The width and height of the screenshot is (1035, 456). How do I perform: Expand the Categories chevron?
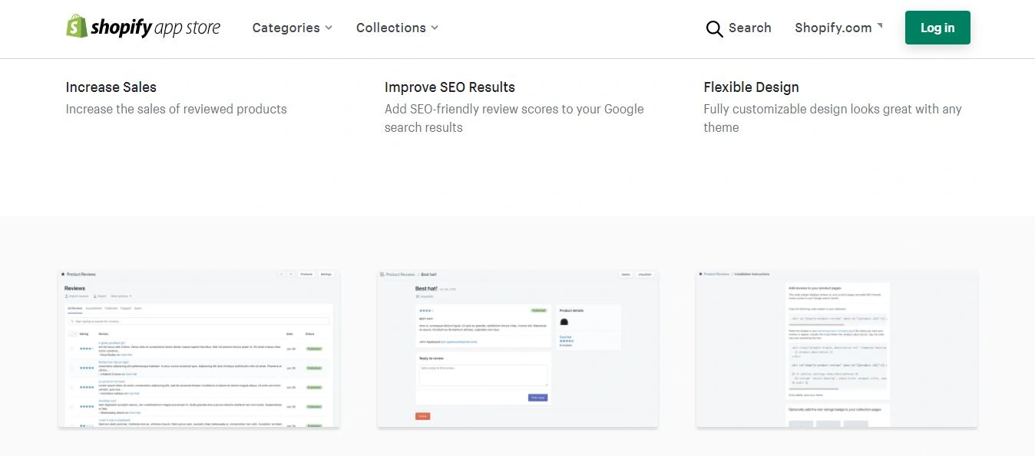tap(329, 28)
